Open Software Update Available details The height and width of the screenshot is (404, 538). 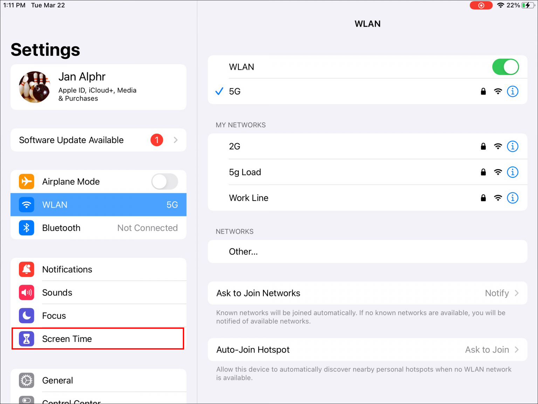[98, 140]
